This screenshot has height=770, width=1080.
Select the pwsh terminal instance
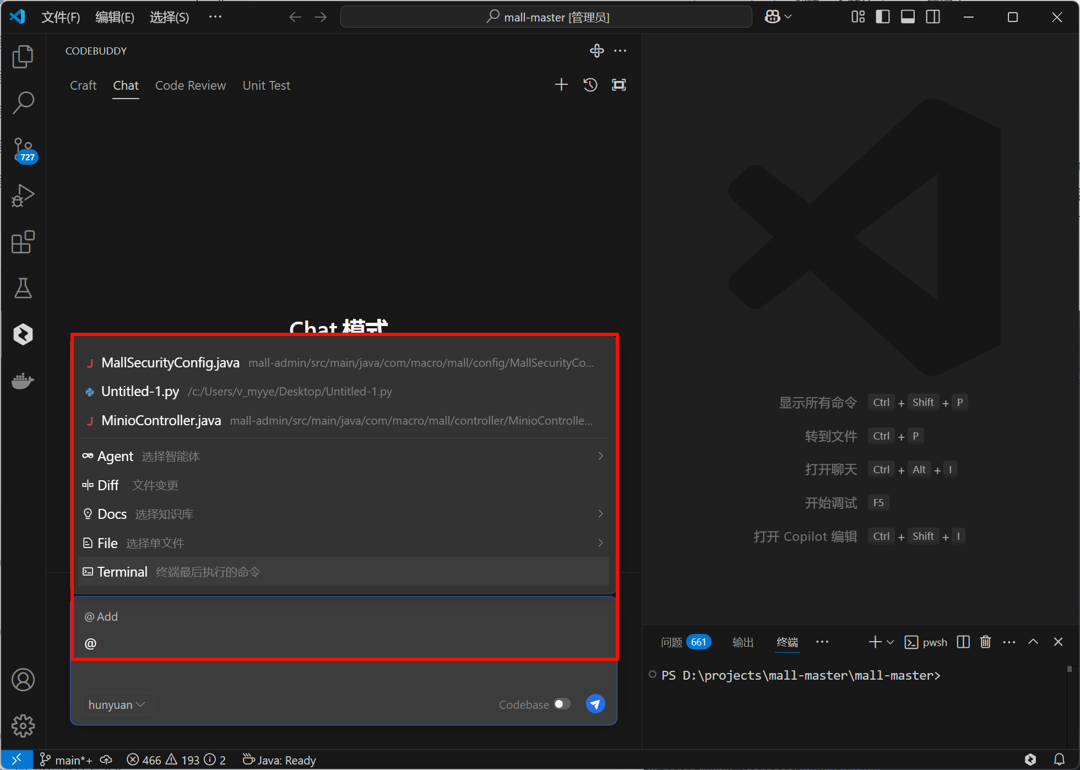click(926, 642)
